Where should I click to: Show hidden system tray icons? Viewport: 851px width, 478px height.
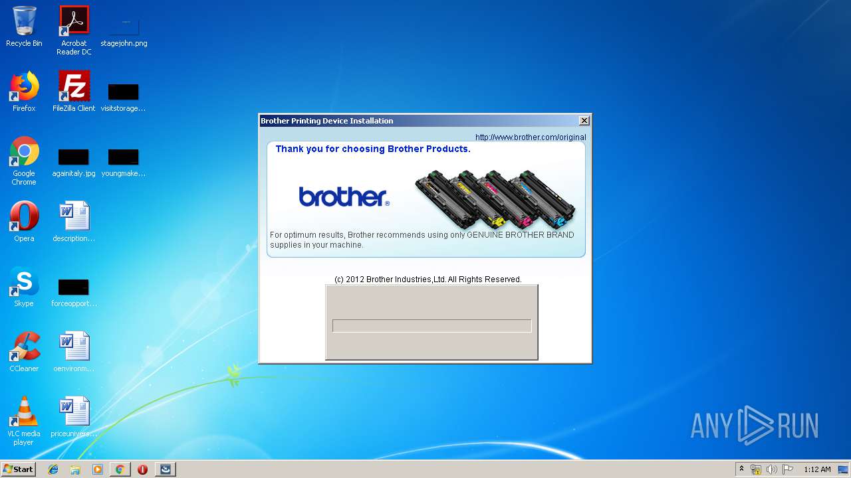tap(741, 469)
